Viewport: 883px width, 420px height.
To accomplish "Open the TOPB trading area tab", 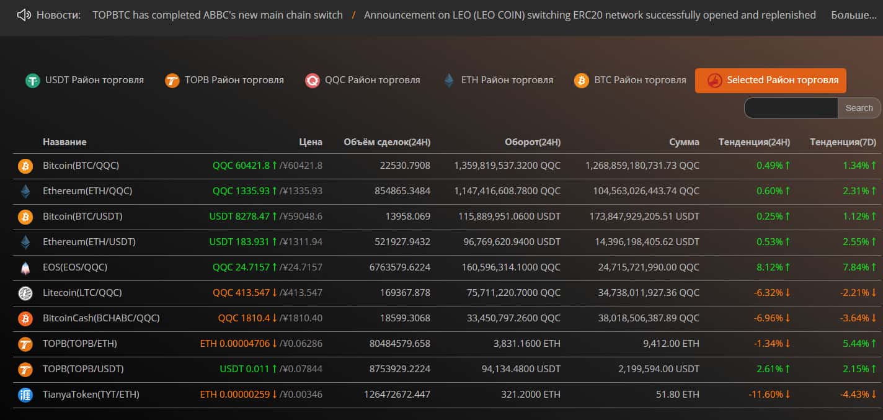I will point(224,80).
